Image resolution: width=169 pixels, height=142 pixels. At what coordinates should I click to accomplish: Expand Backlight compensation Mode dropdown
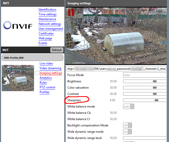128,125
